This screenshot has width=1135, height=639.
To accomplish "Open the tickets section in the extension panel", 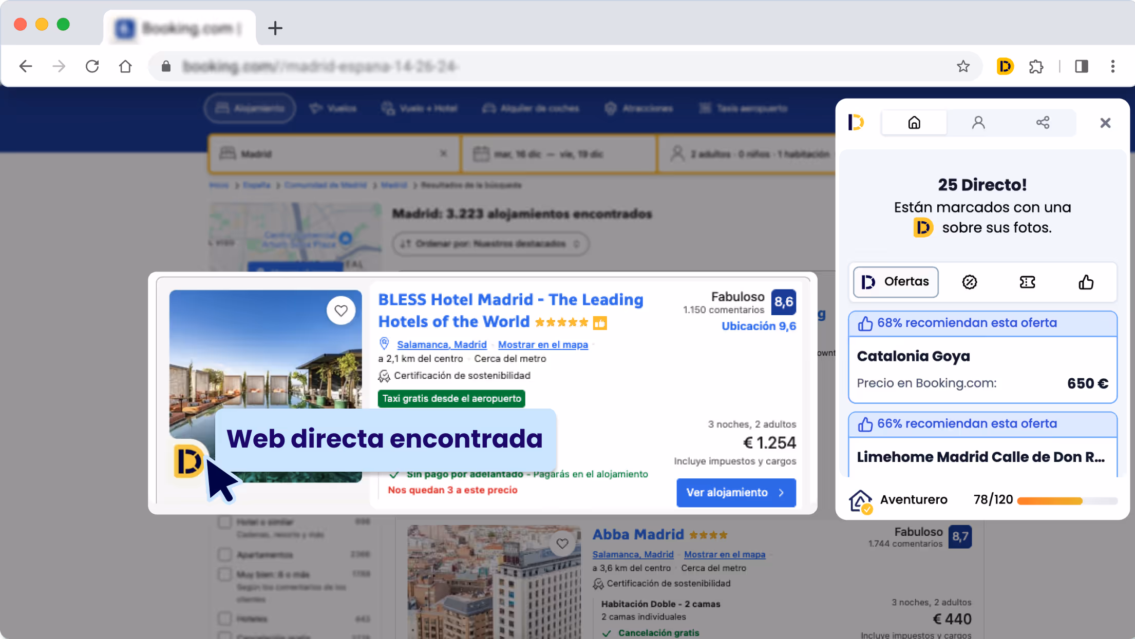I will point(1027,282).
